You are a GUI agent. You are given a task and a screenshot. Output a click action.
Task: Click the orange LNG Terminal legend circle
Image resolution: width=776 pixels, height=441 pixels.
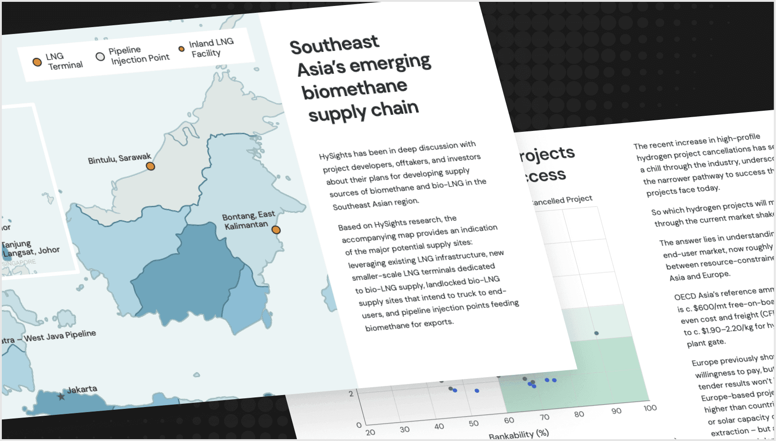(x=37, y=62)
